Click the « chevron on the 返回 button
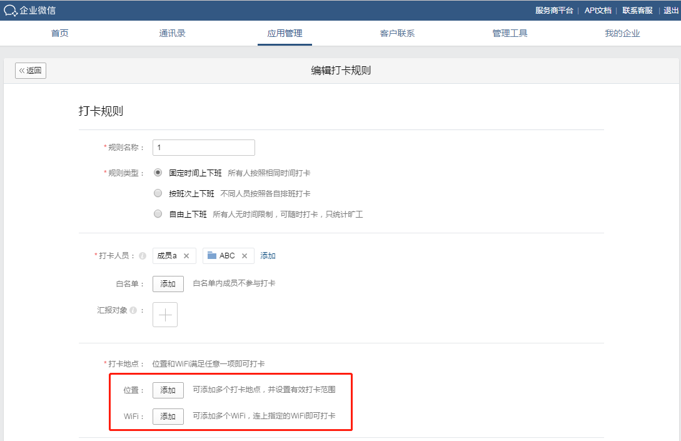681x441 pixels. point(23,70)
